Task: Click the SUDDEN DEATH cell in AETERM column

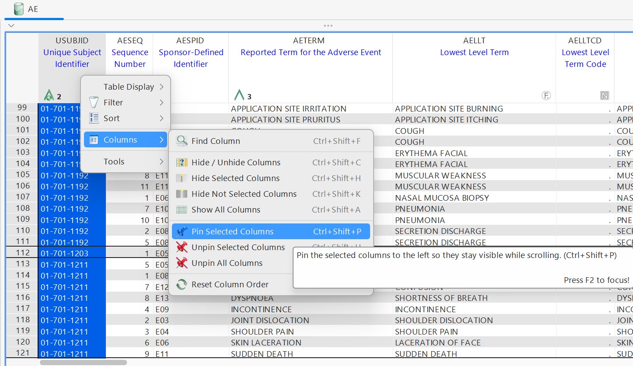Action: (x=311, y=354)
